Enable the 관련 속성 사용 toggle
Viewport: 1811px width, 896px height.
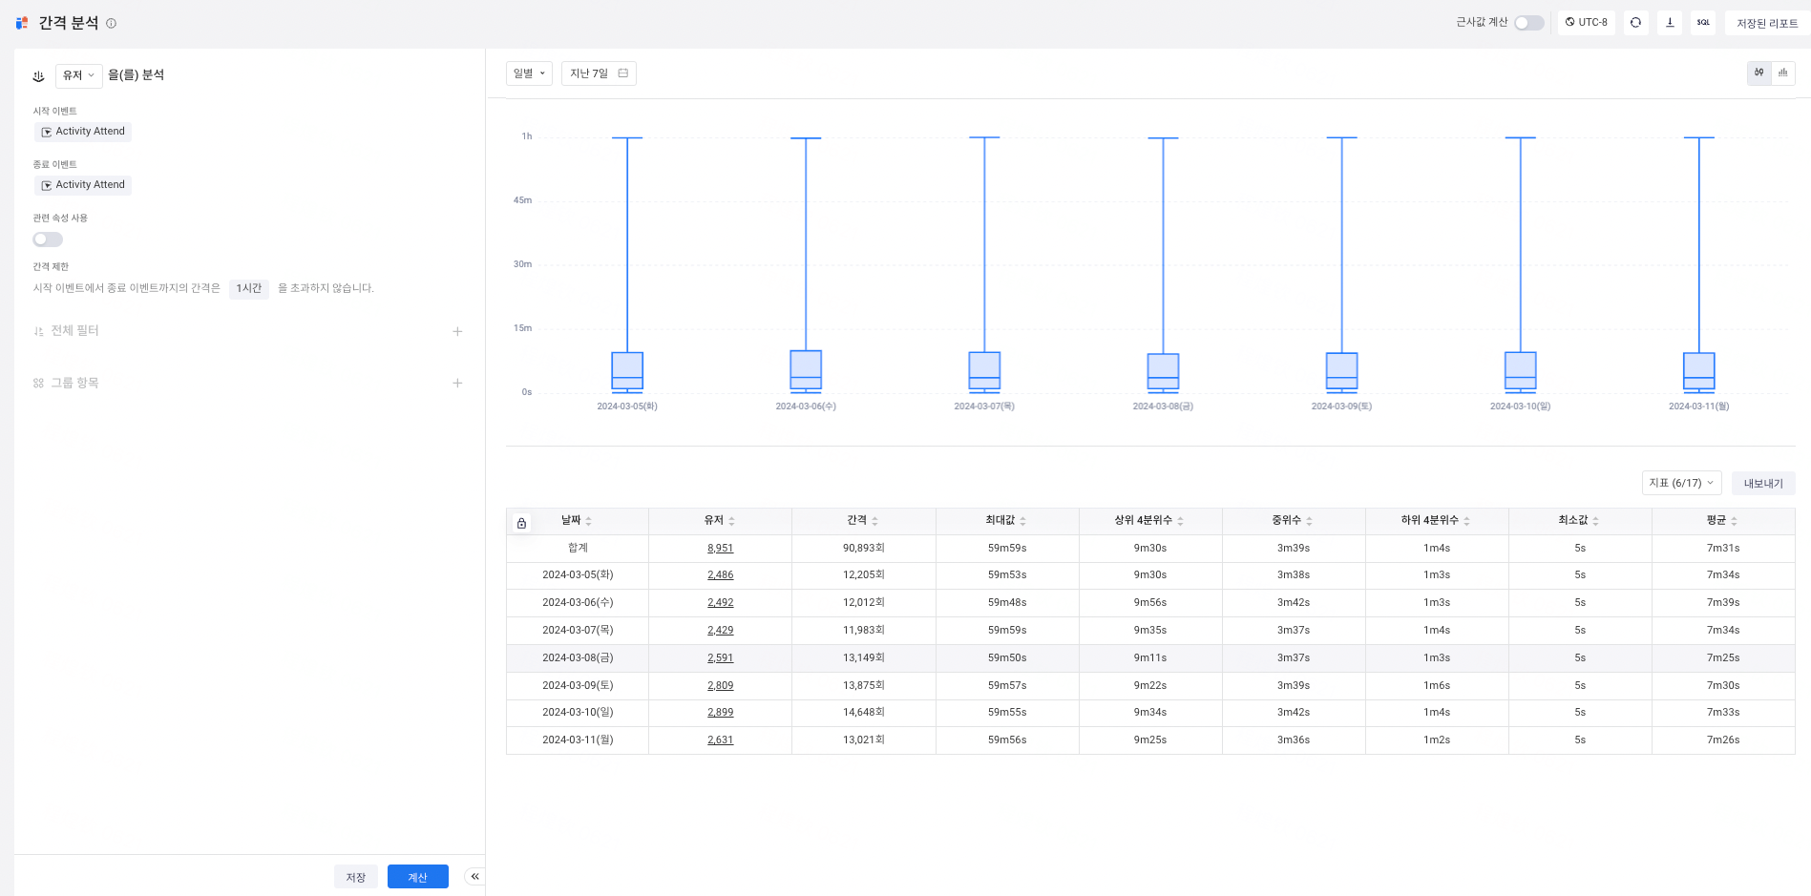48,240
